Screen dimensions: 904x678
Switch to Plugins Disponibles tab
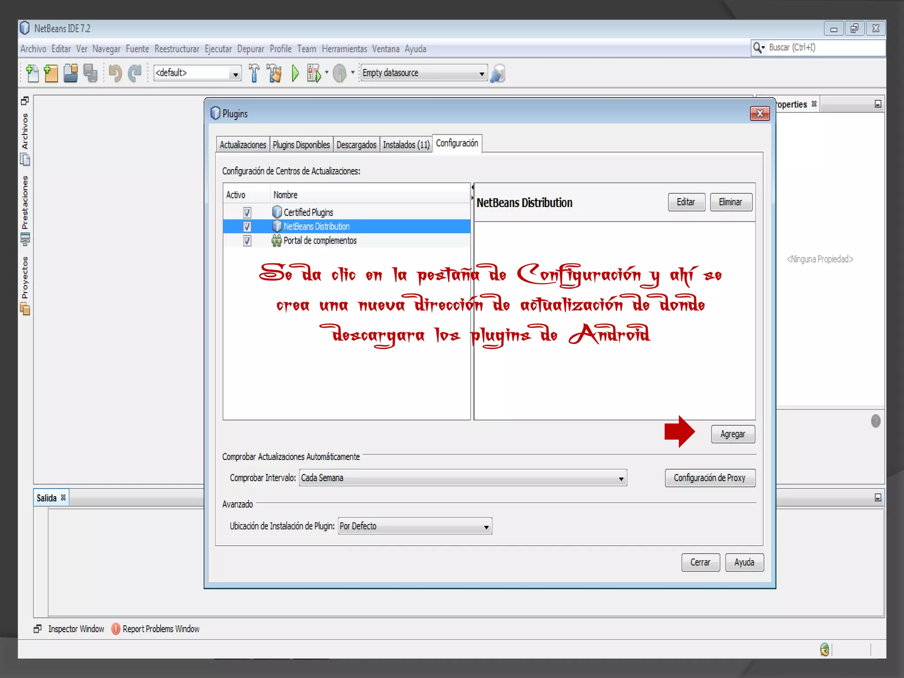(301, 145)
